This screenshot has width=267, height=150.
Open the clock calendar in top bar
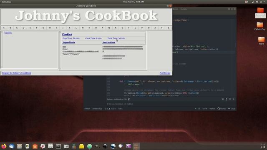tap(133, 2)
